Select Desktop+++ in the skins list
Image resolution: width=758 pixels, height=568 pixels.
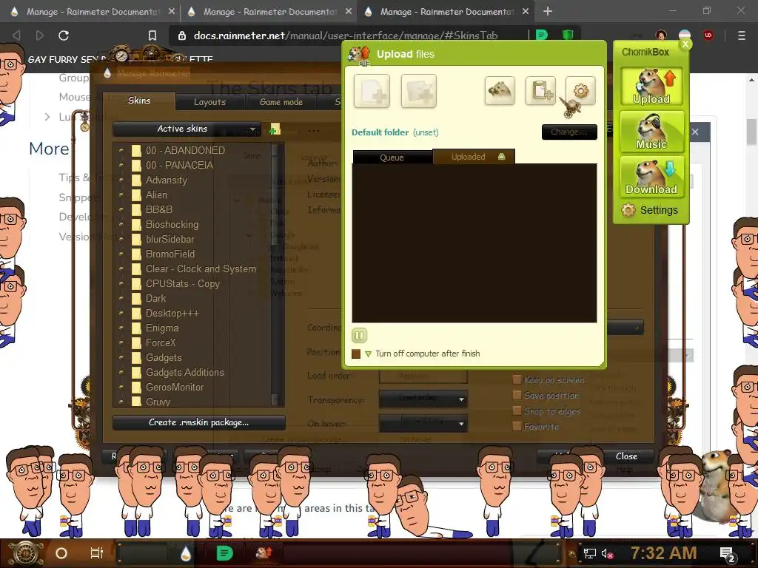pyautogui.click(x=172, y=314)
